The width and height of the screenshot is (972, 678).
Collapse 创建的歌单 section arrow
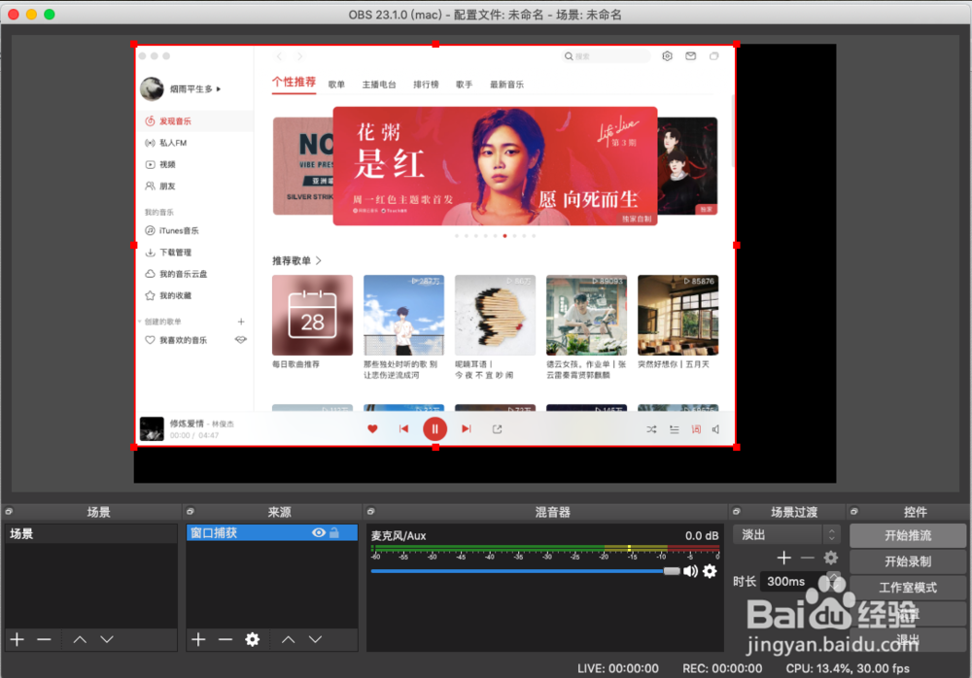(x=139, y=322)
